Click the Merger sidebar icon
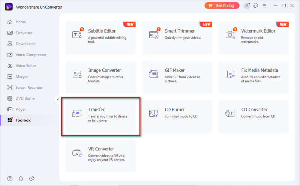The width and height of the screenshot is (300, 186). click(x=10, y=76)
